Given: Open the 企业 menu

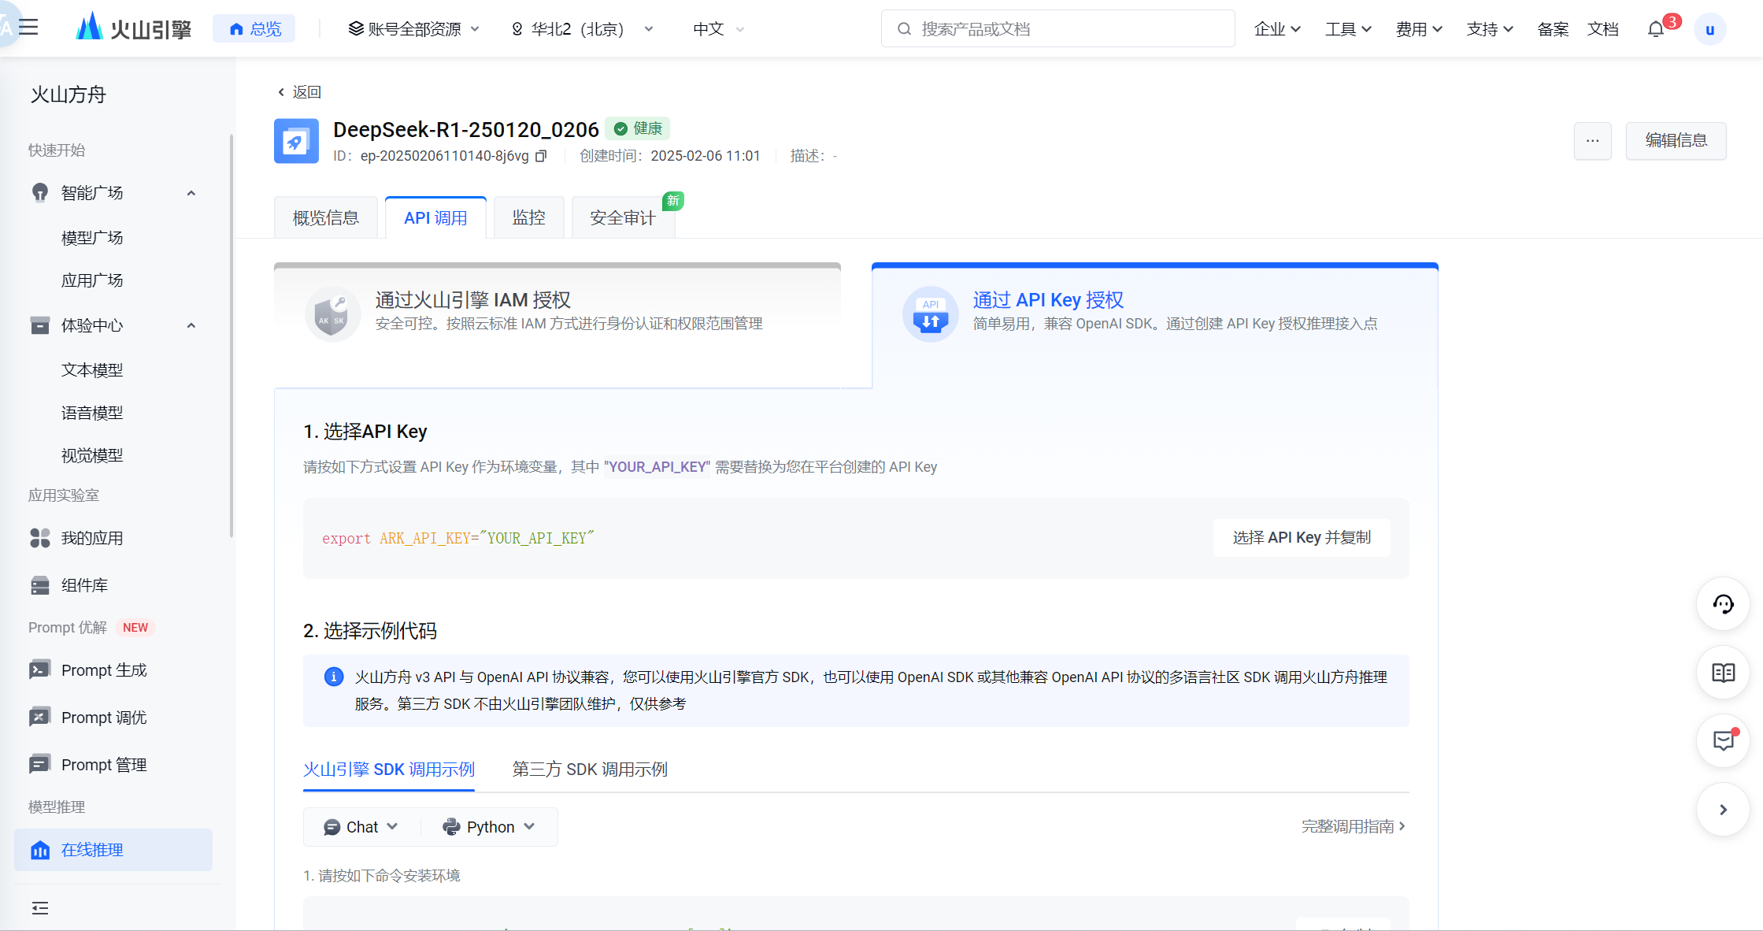Looking at the screenshot, I should pos(1277,29).
